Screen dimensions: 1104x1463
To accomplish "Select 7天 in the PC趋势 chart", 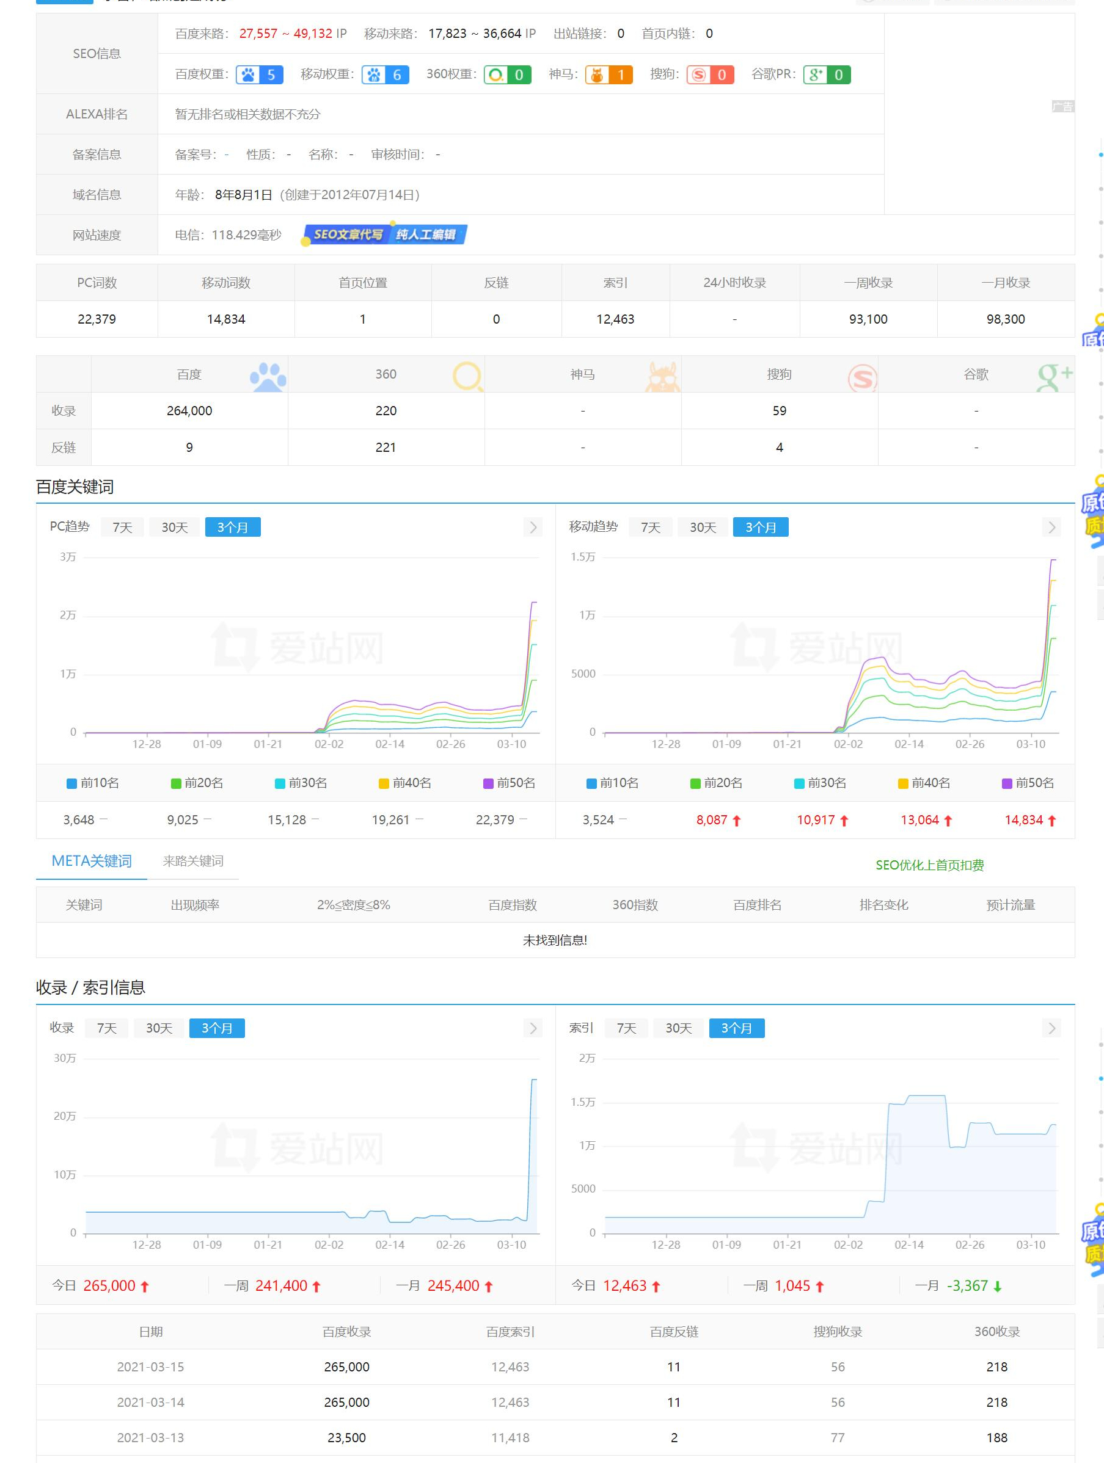I will point(122,527).
